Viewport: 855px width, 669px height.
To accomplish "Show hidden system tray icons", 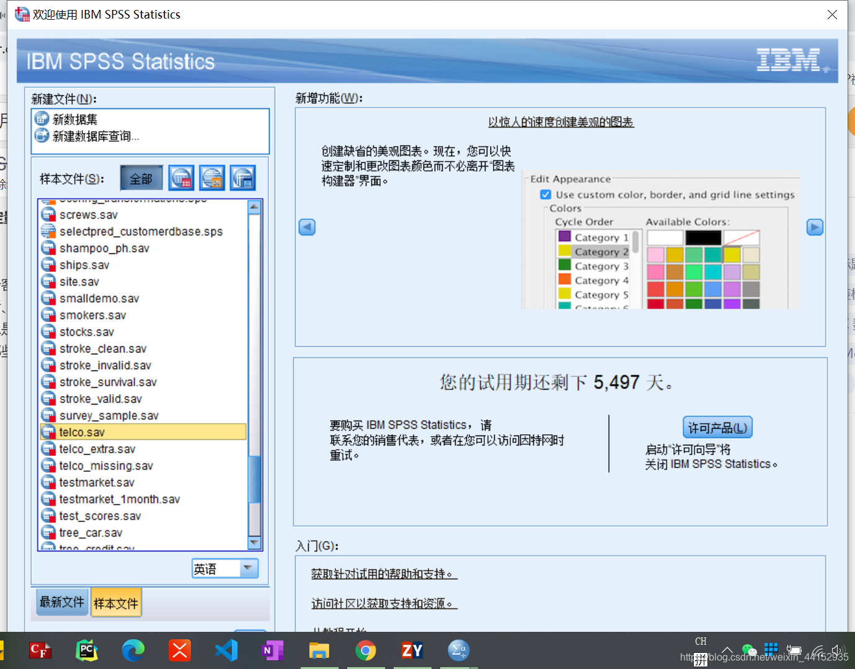I will (x=727, y=650).
